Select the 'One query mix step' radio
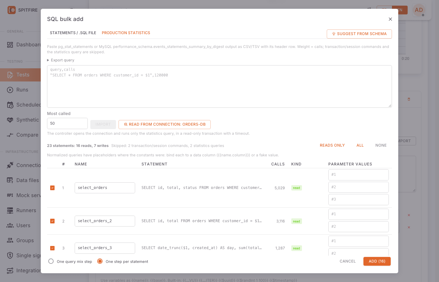The width and height of the screenshot is (439, 282). pyautogui.click(x=51, y=261)
